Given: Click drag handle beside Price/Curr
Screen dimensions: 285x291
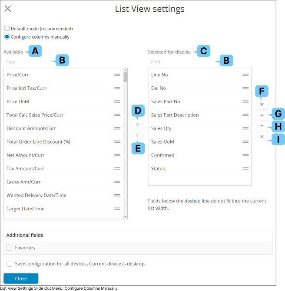Looking at the screenshot, I should click(117, 75).
